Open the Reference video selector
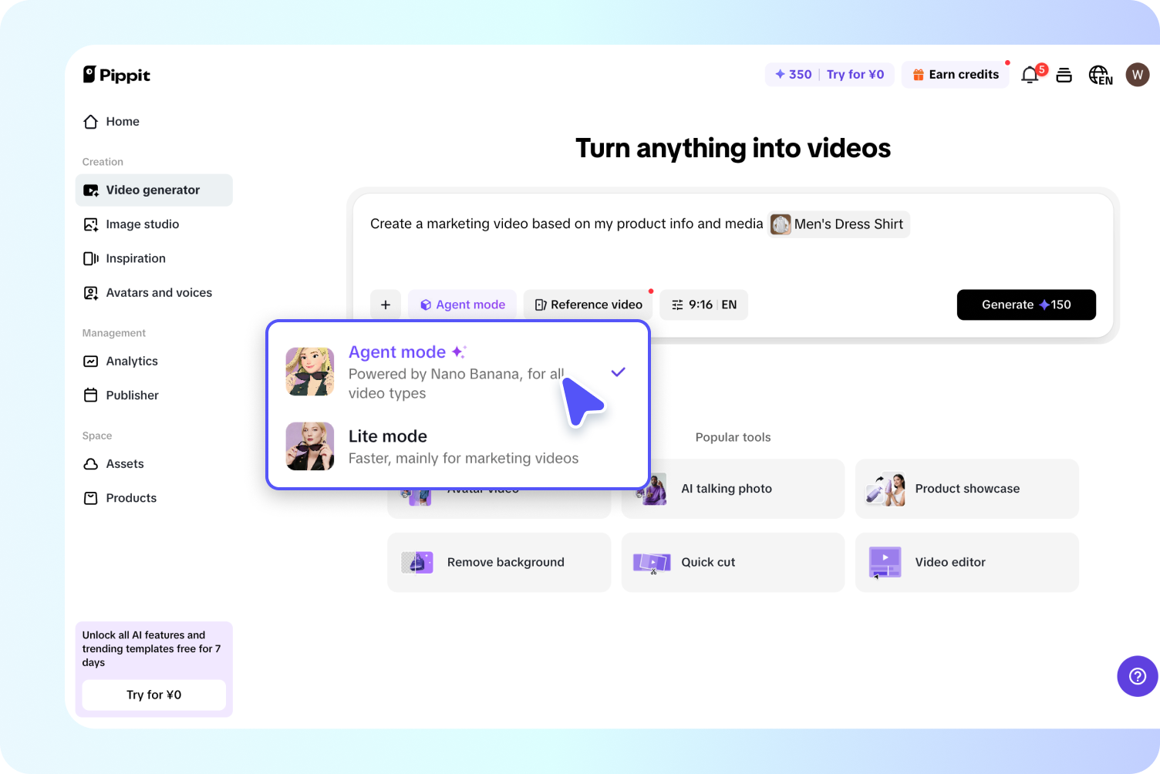This screenshot has height=774, width=1160. pos(588,305)
